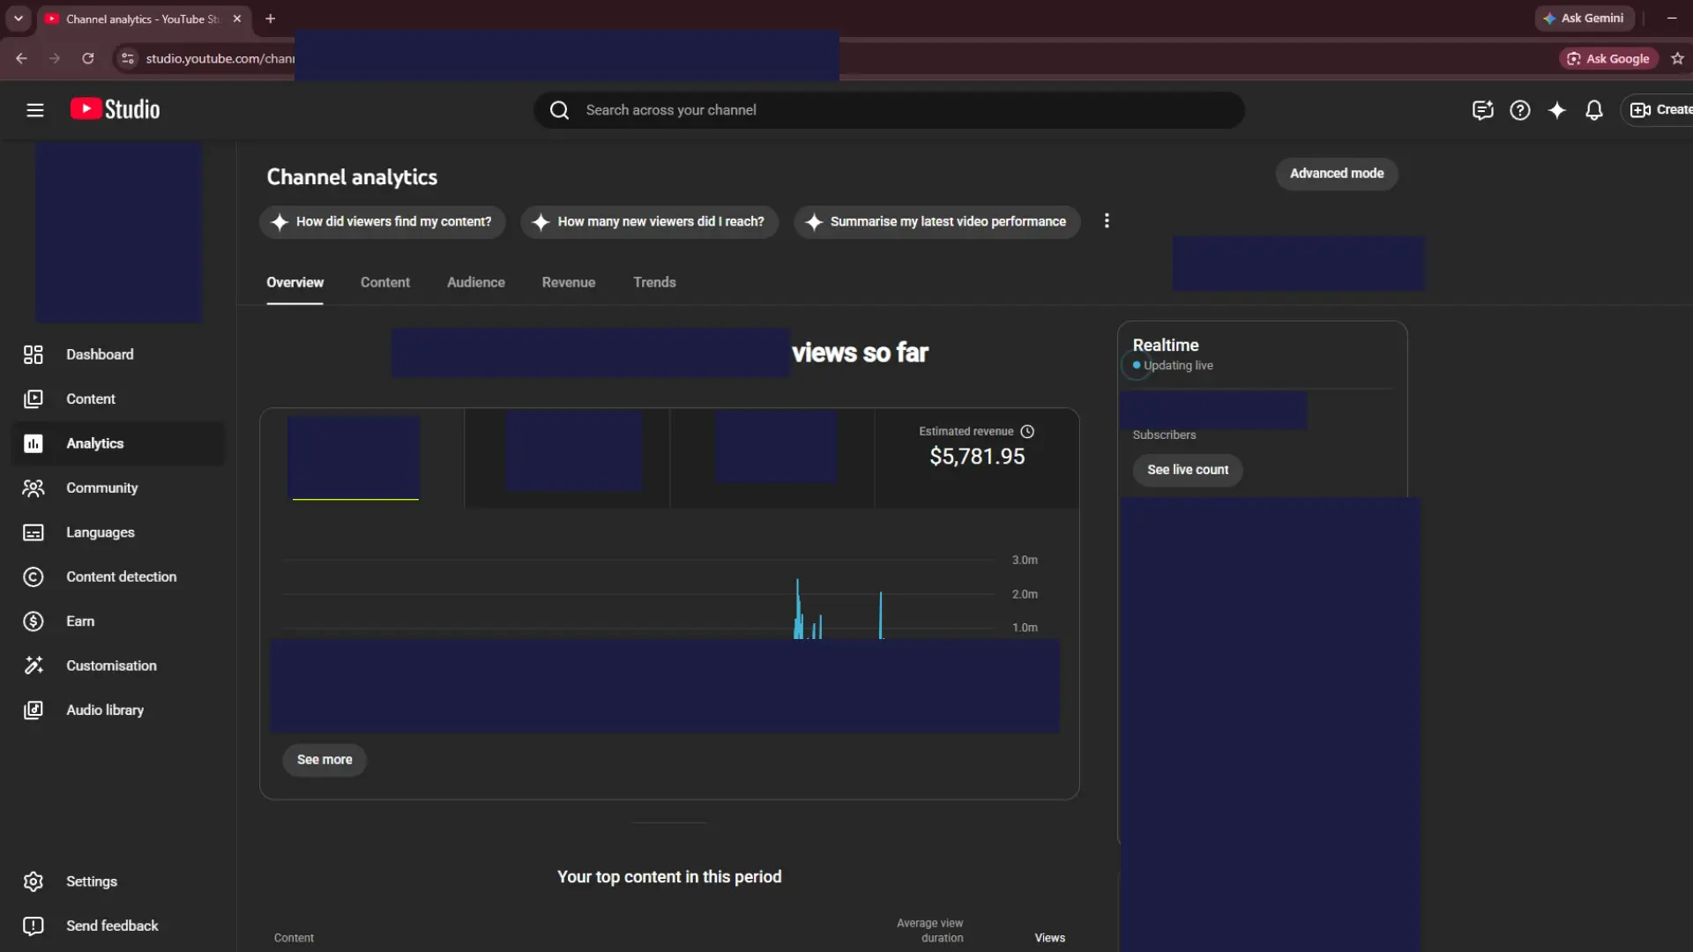The image size is (1693, 952).
Task: Open Content detection in the sidebar
Action: [117, 576]
